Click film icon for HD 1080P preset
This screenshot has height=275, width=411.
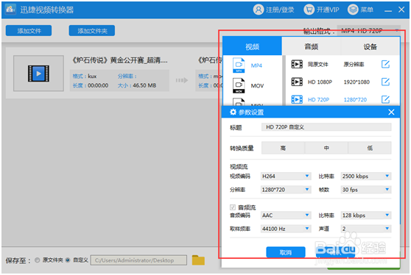[297, 82]
